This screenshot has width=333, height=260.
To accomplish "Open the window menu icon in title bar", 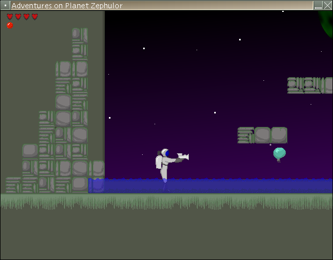I will [5, 5].
